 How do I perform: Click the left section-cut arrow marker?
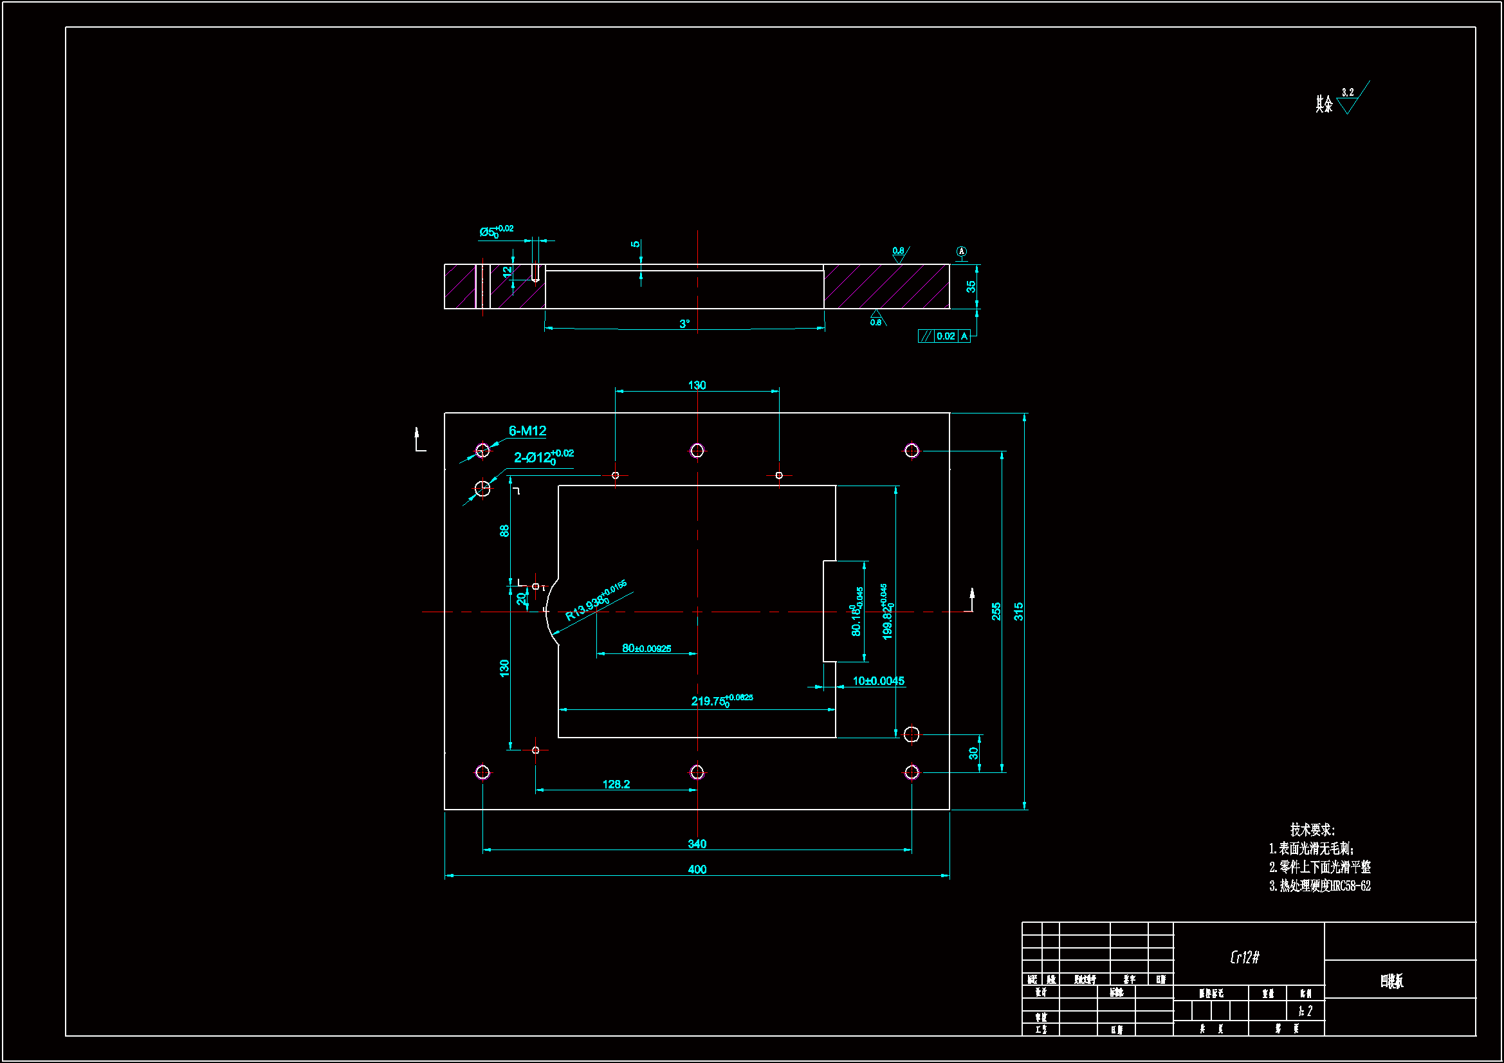[418, 440]
